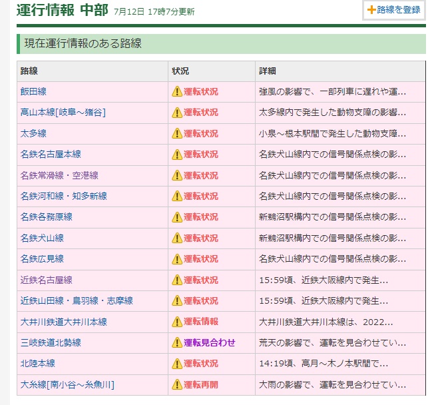Click the warning icon in the 三岐鉄道北勢線 row
This screenshot has height=405, width=432.
coord(177,342)
